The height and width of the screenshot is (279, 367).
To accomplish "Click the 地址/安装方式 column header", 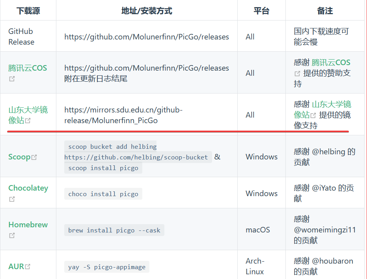I will pos(147,11).
